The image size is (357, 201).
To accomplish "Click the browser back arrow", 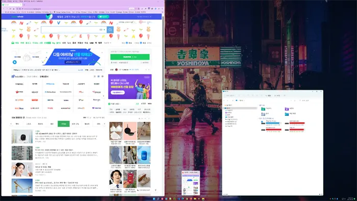I will pyautogui.click(x=4, y=9).
